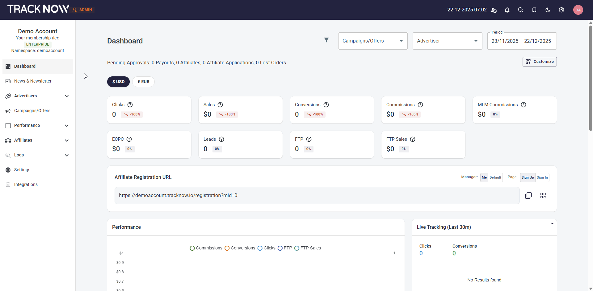The image size is (593, 291).
Task: Open the notifications bell
Action: pyautogui.click(x=507, y=10)
